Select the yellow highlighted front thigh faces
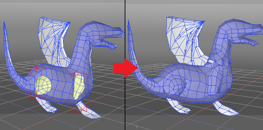The height and width of the screenshot is (130, 263). [x=79, y=87]
